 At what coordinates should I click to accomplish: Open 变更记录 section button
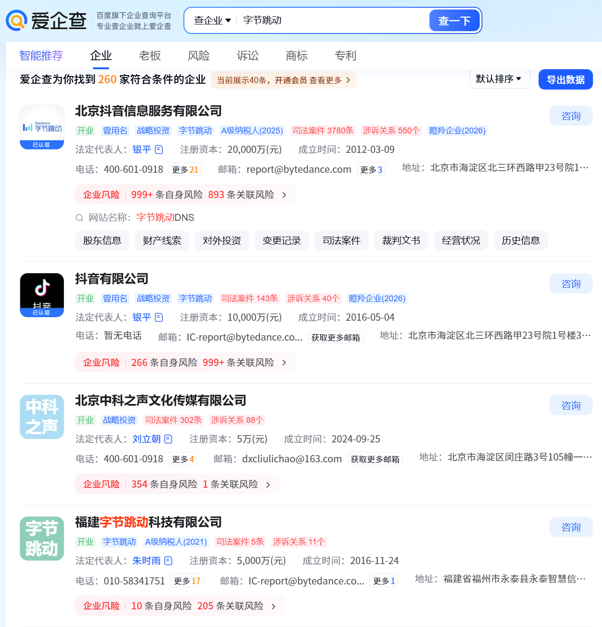[x=282, y=240]
